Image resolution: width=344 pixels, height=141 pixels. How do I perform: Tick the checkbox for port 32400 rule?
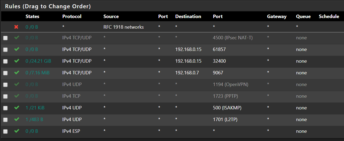pos(5,61)
